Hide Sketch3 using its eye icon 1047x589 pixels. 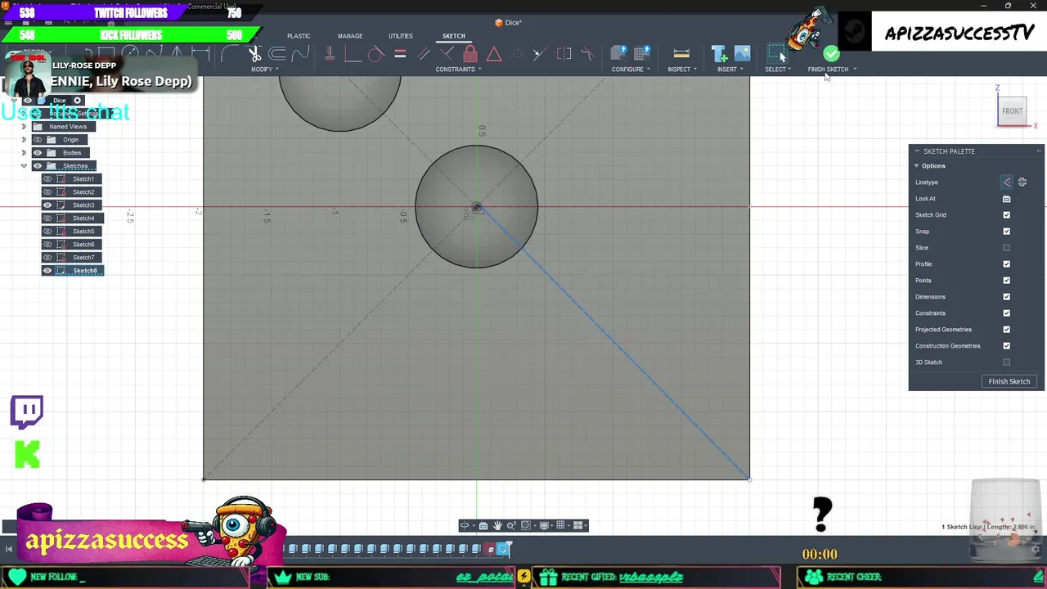[47, 205]
